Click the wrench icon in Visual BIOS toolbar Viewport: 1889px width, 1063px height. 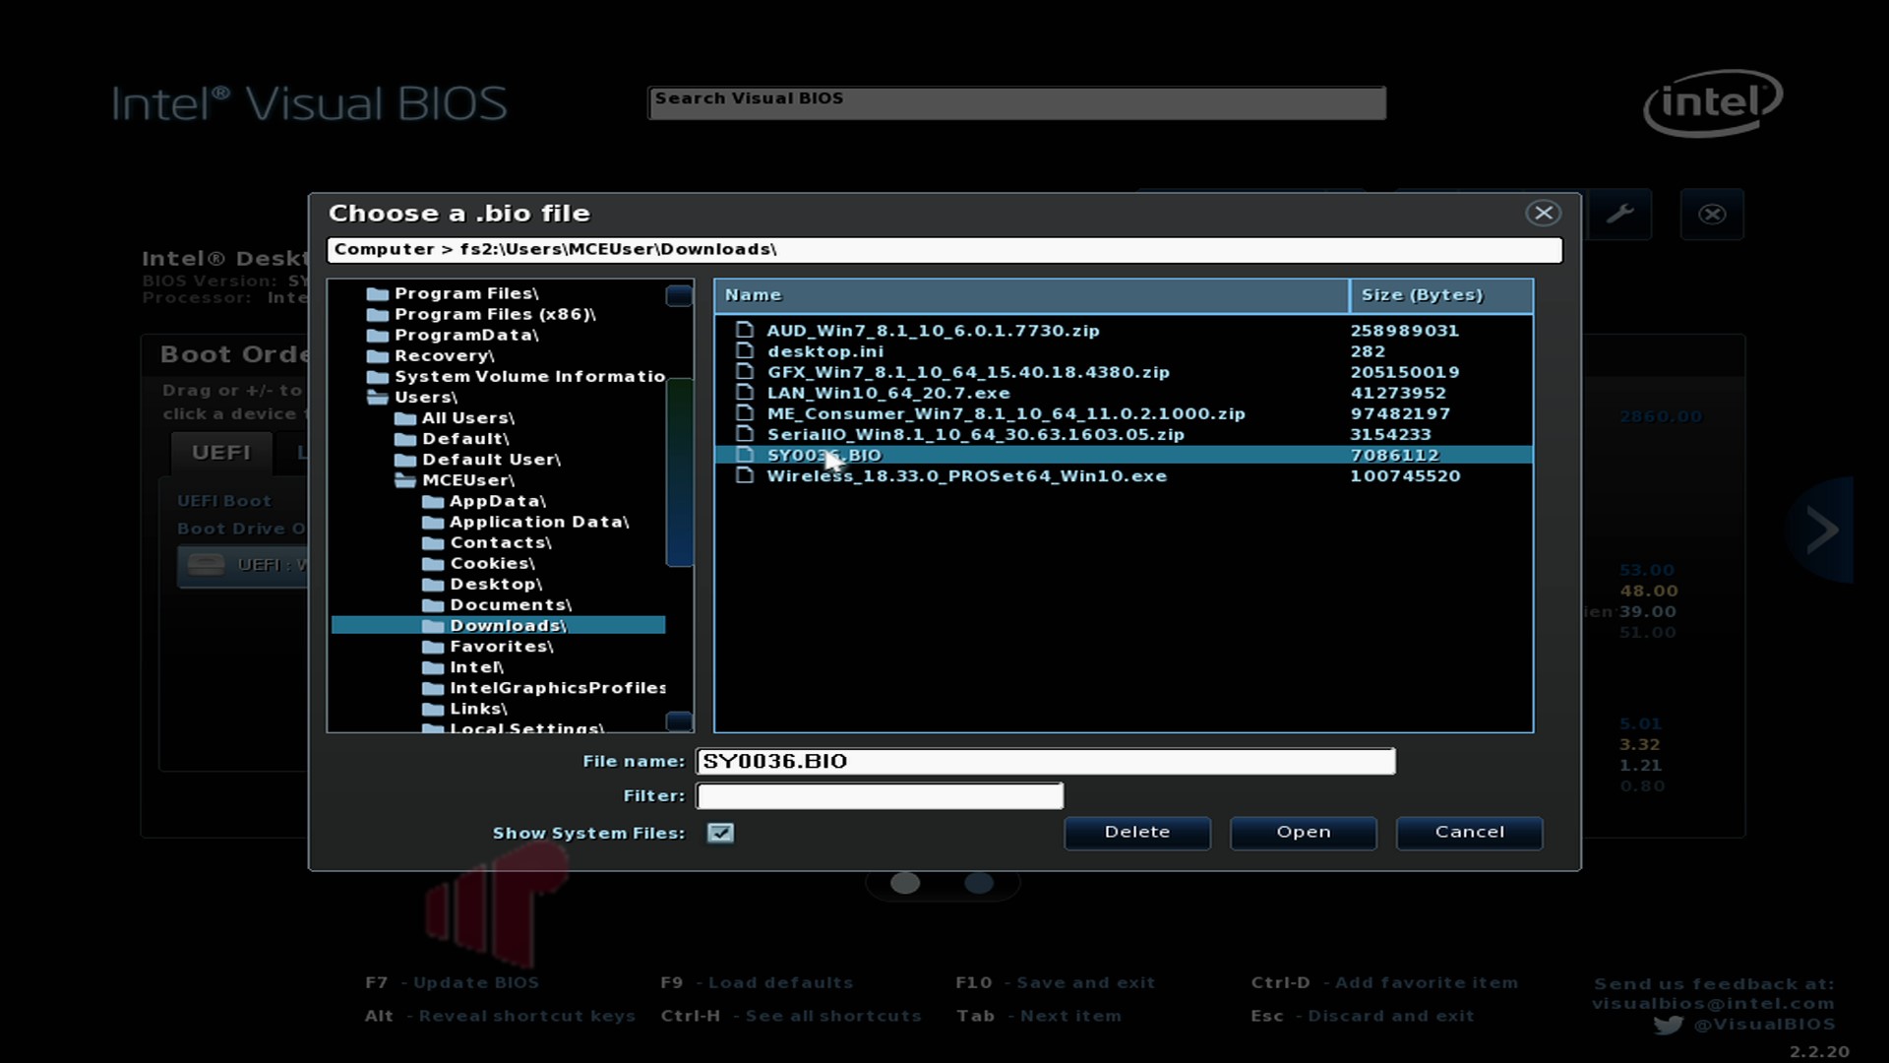pos(1619,214)
